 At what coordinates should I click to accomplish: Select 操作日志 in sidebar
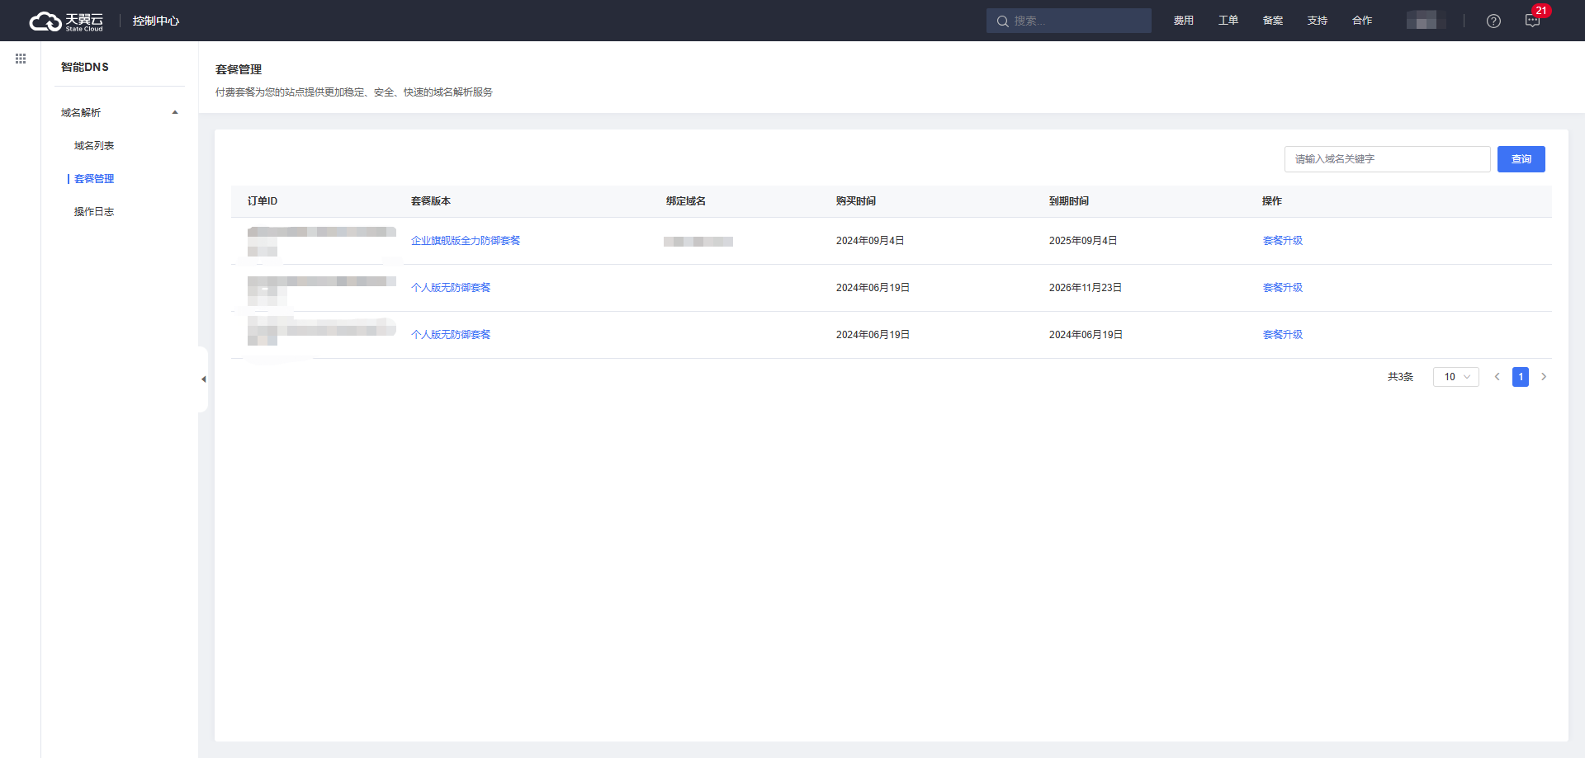click(94, 212)
